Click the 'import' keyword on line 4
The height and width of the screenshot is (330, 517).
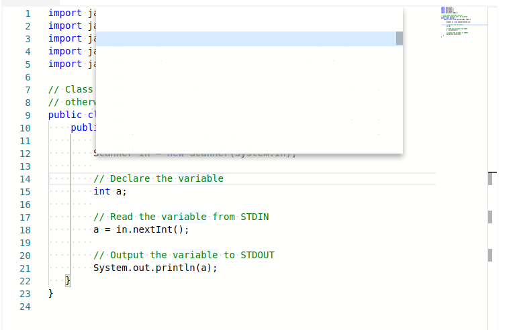pyautogui.click(x=65, y=52)
